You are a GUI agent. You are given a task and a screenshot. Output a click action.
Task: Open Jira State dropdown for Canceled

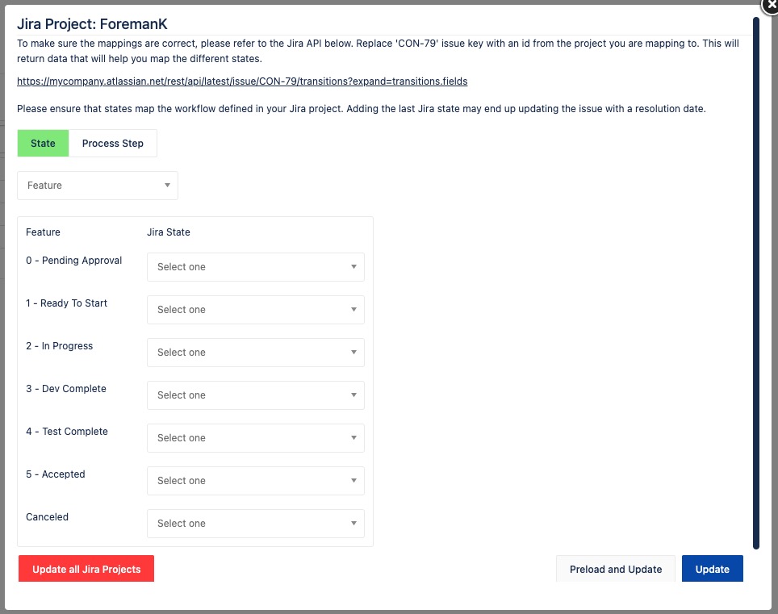click(256, 524)
